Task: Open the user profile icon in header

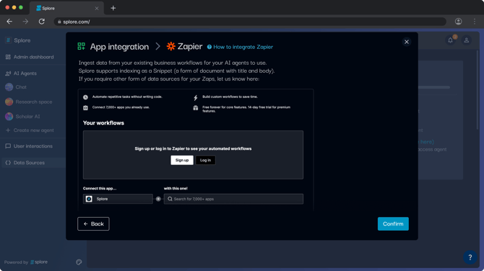Action: coord(467,40)
